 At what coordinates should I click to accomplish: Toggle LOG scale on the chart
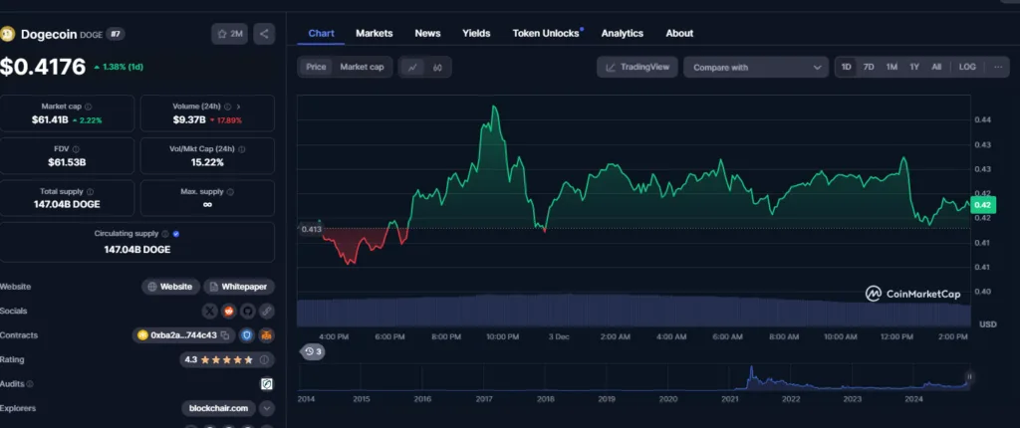[x=967, y=67]
